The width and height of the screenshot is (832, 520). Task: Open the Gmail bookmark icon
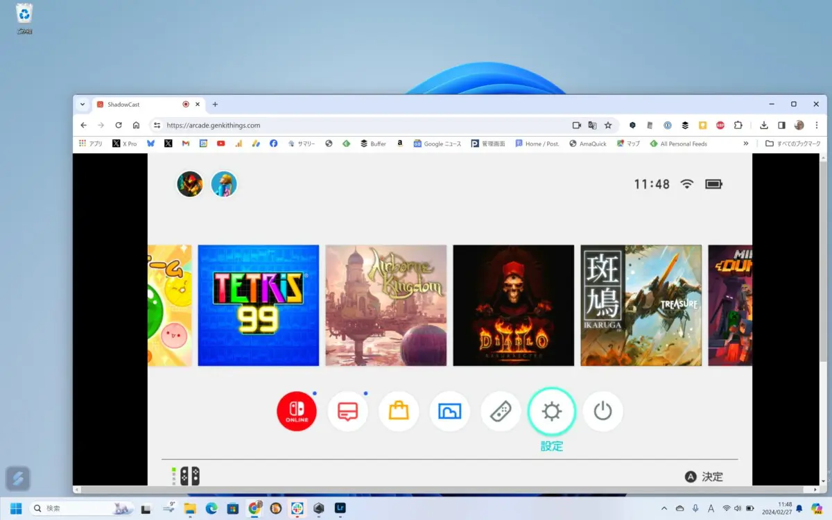coord(186,144)
